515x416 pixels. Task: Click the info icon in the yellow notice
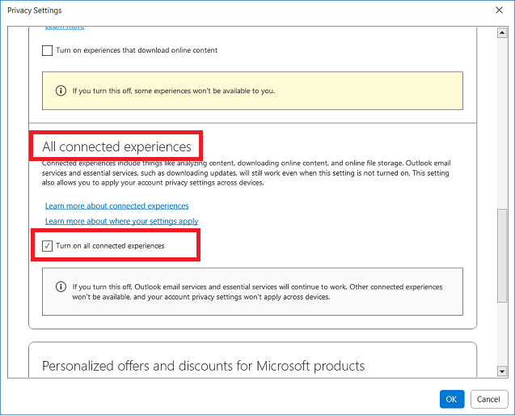point(61,91)
